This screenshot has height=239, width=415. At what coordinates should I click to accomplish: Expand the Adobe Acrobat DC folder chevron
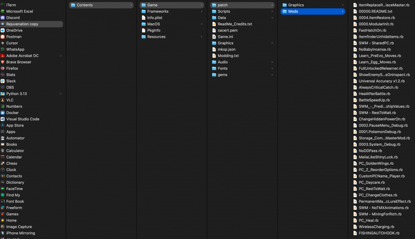click(61, 56)
